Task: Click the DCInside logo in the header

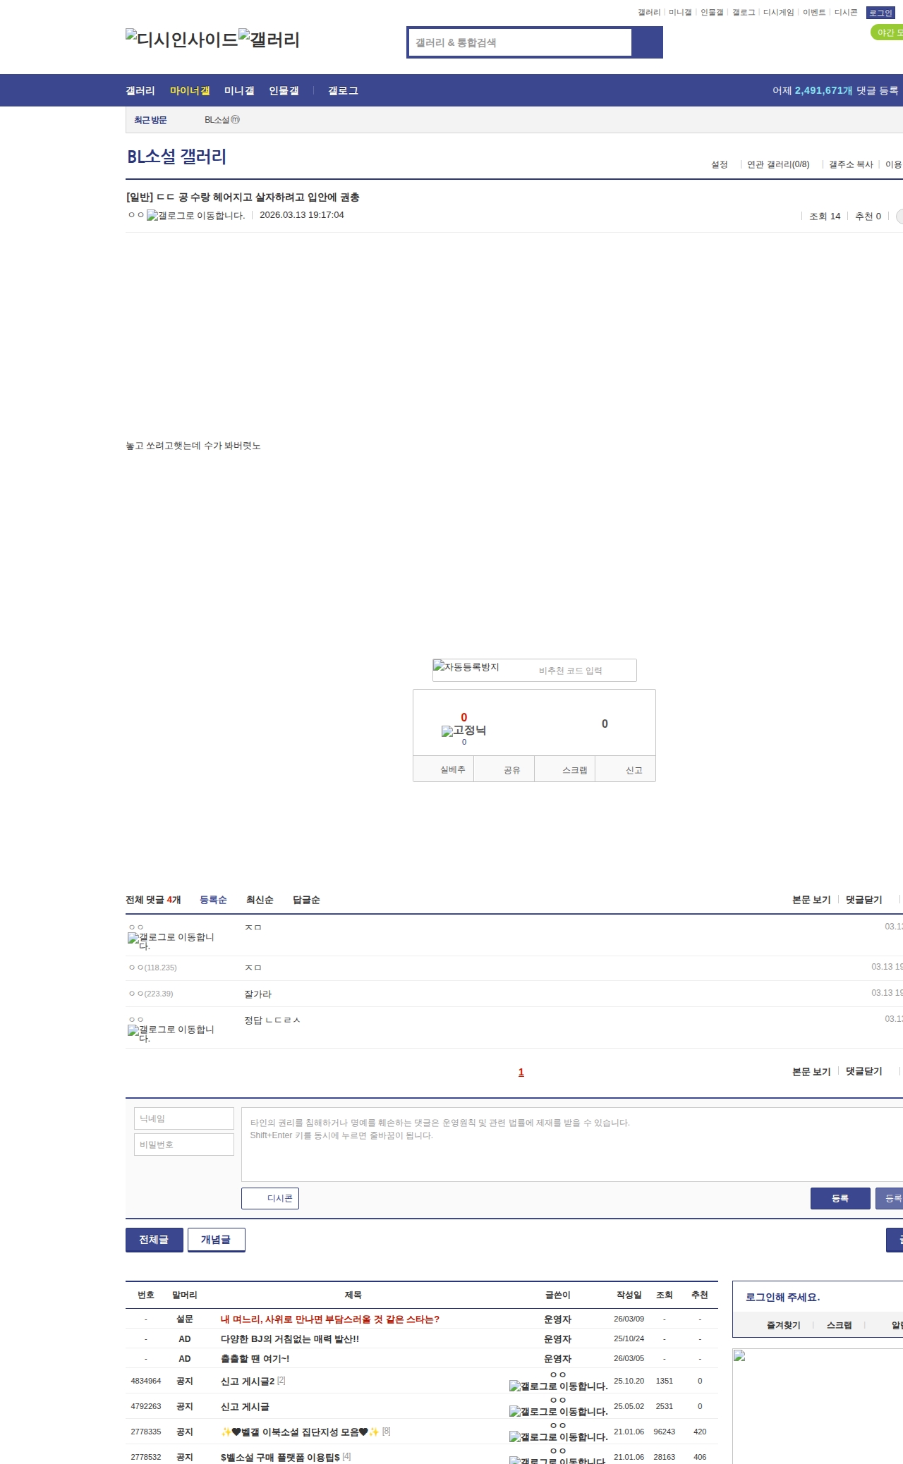Action: coord(181,39)
